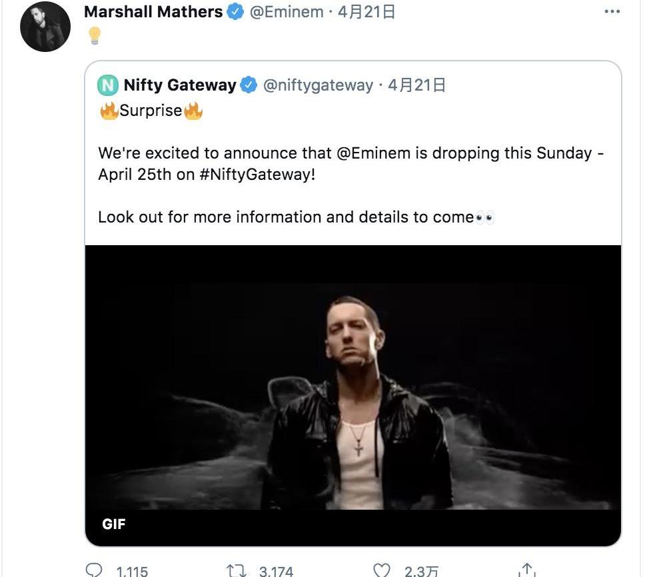Click the light bulb emoji in tweet
The height and width of the screenshot is (577, 657).
pos(95,35)
